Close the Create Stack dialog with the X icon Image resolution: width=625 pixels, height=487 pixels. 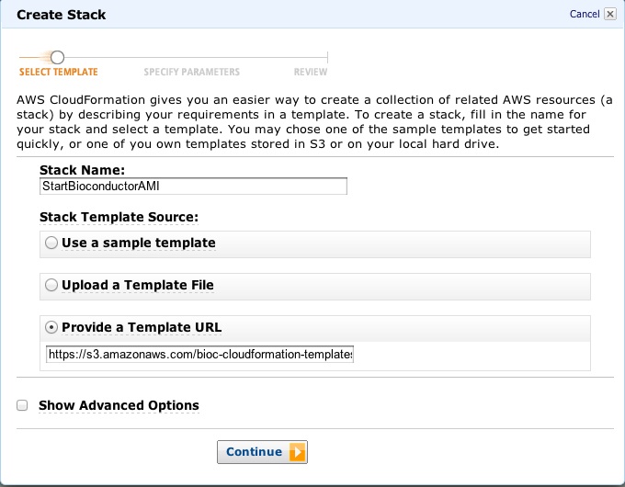[610, 14]
